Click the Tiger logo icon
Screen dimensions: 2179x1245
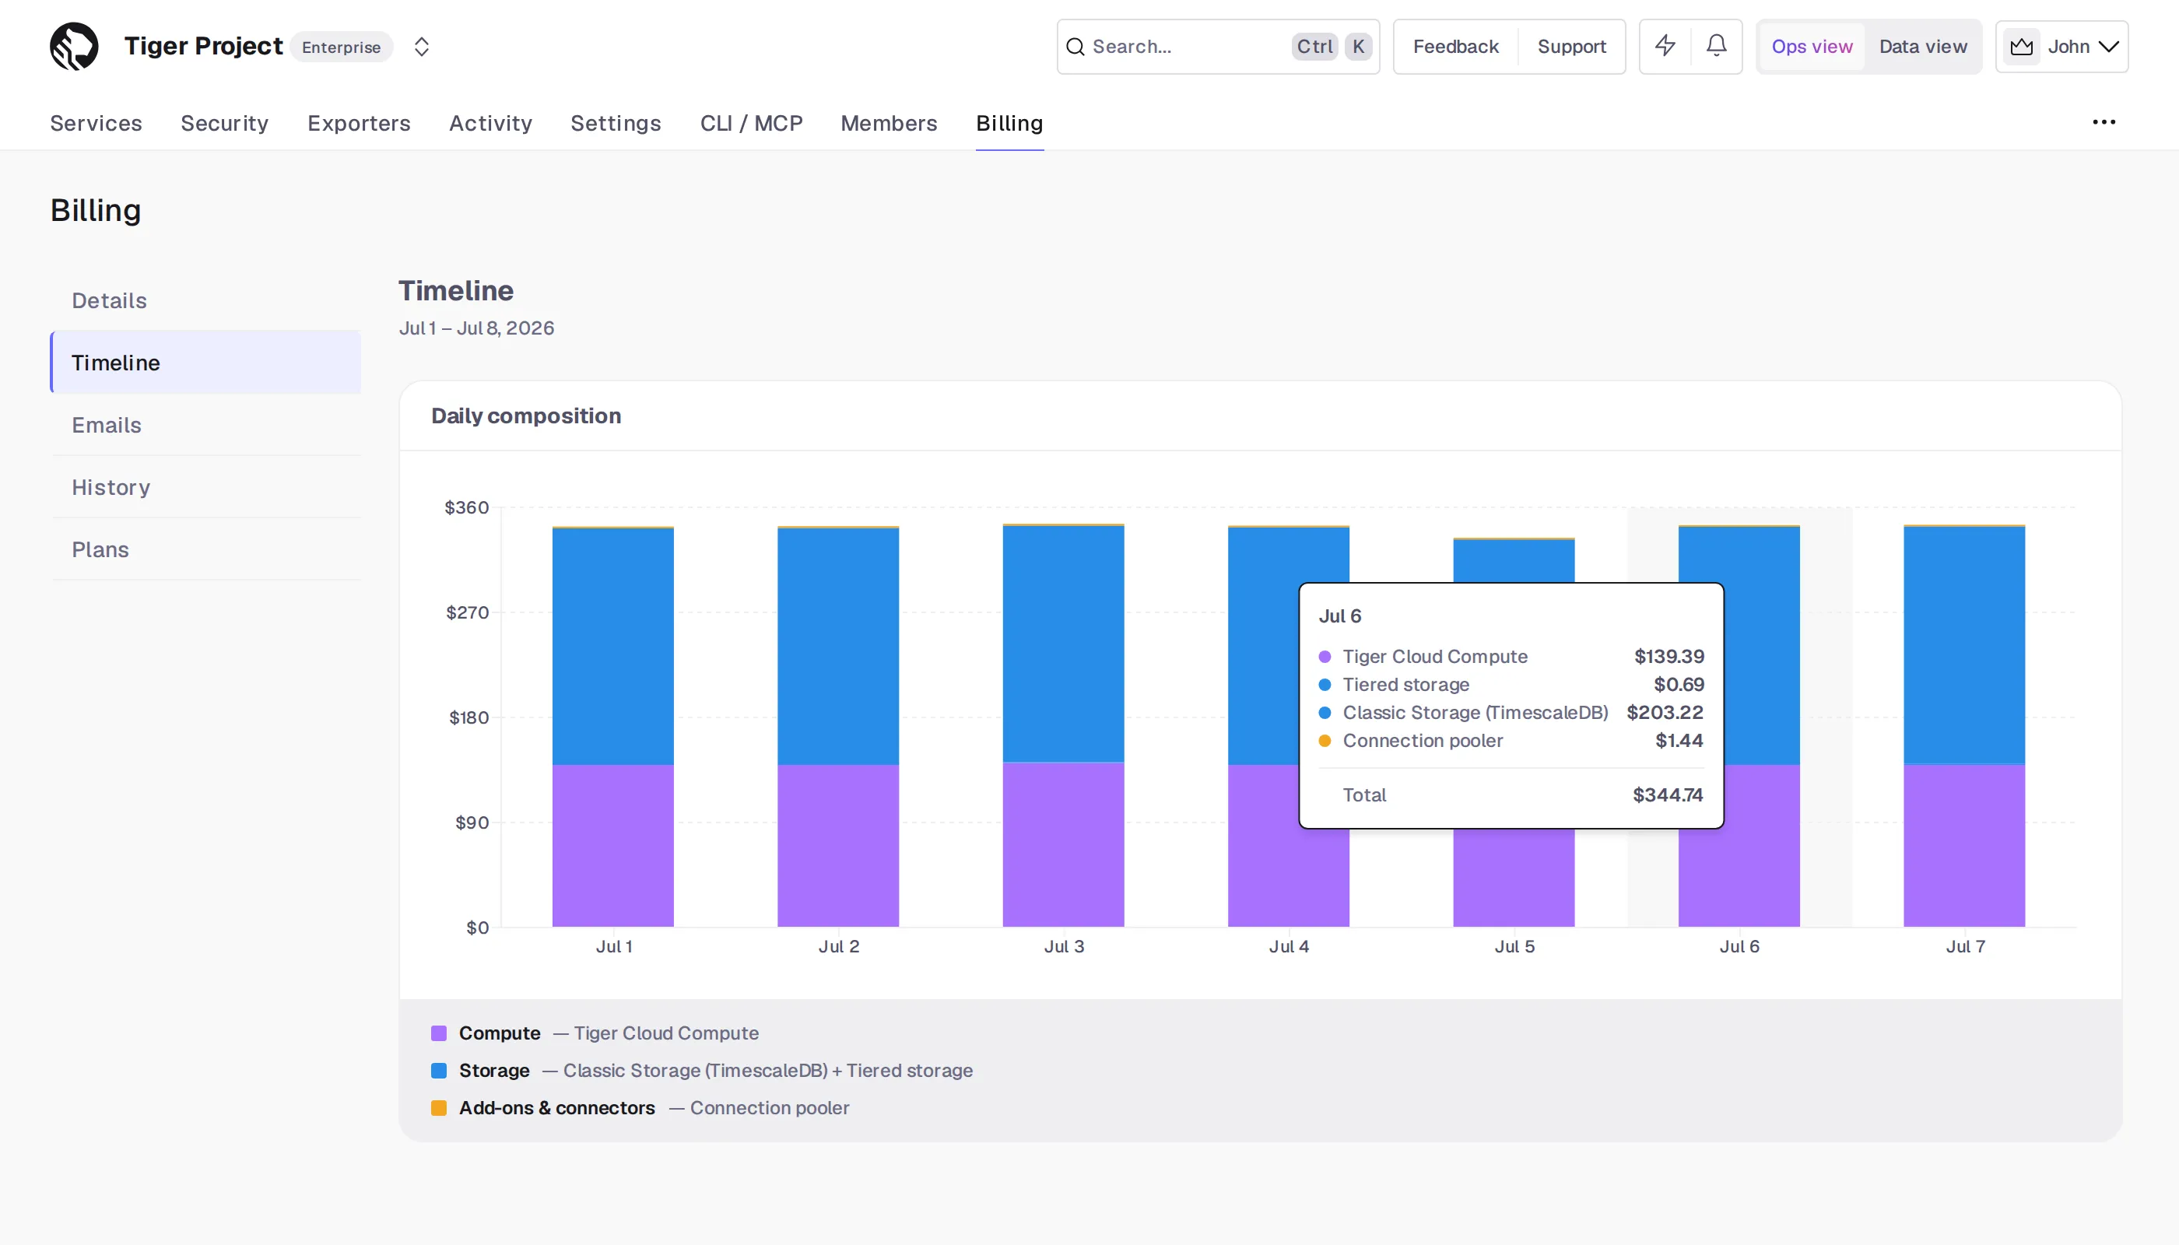[74, 46]
